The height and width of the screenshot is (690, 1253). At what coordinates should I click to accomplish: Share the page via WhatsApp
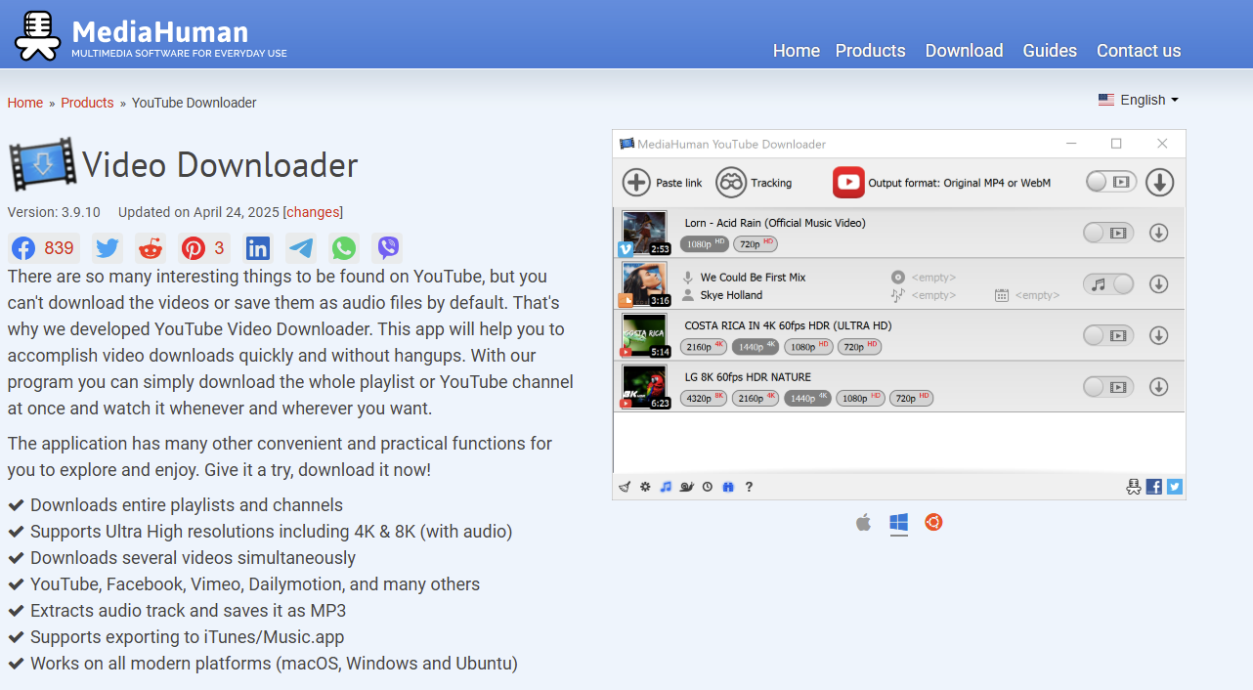344,247
